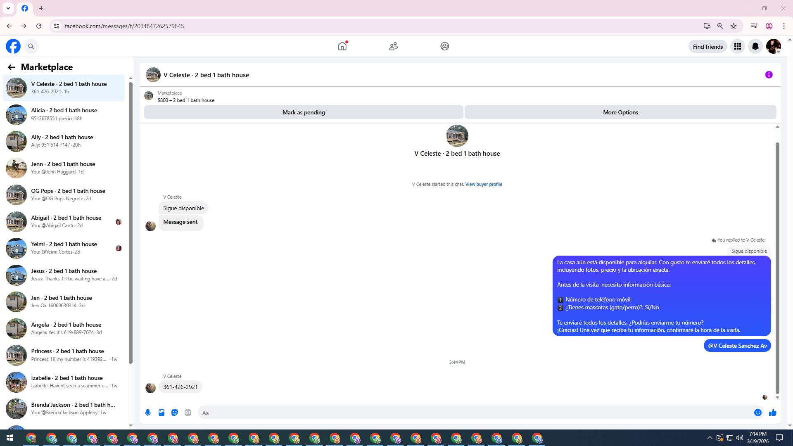The height and width of the screenshot is (446, 793).
Task: Open the account profile picture dropdown
Action: (x=773, y=47)
